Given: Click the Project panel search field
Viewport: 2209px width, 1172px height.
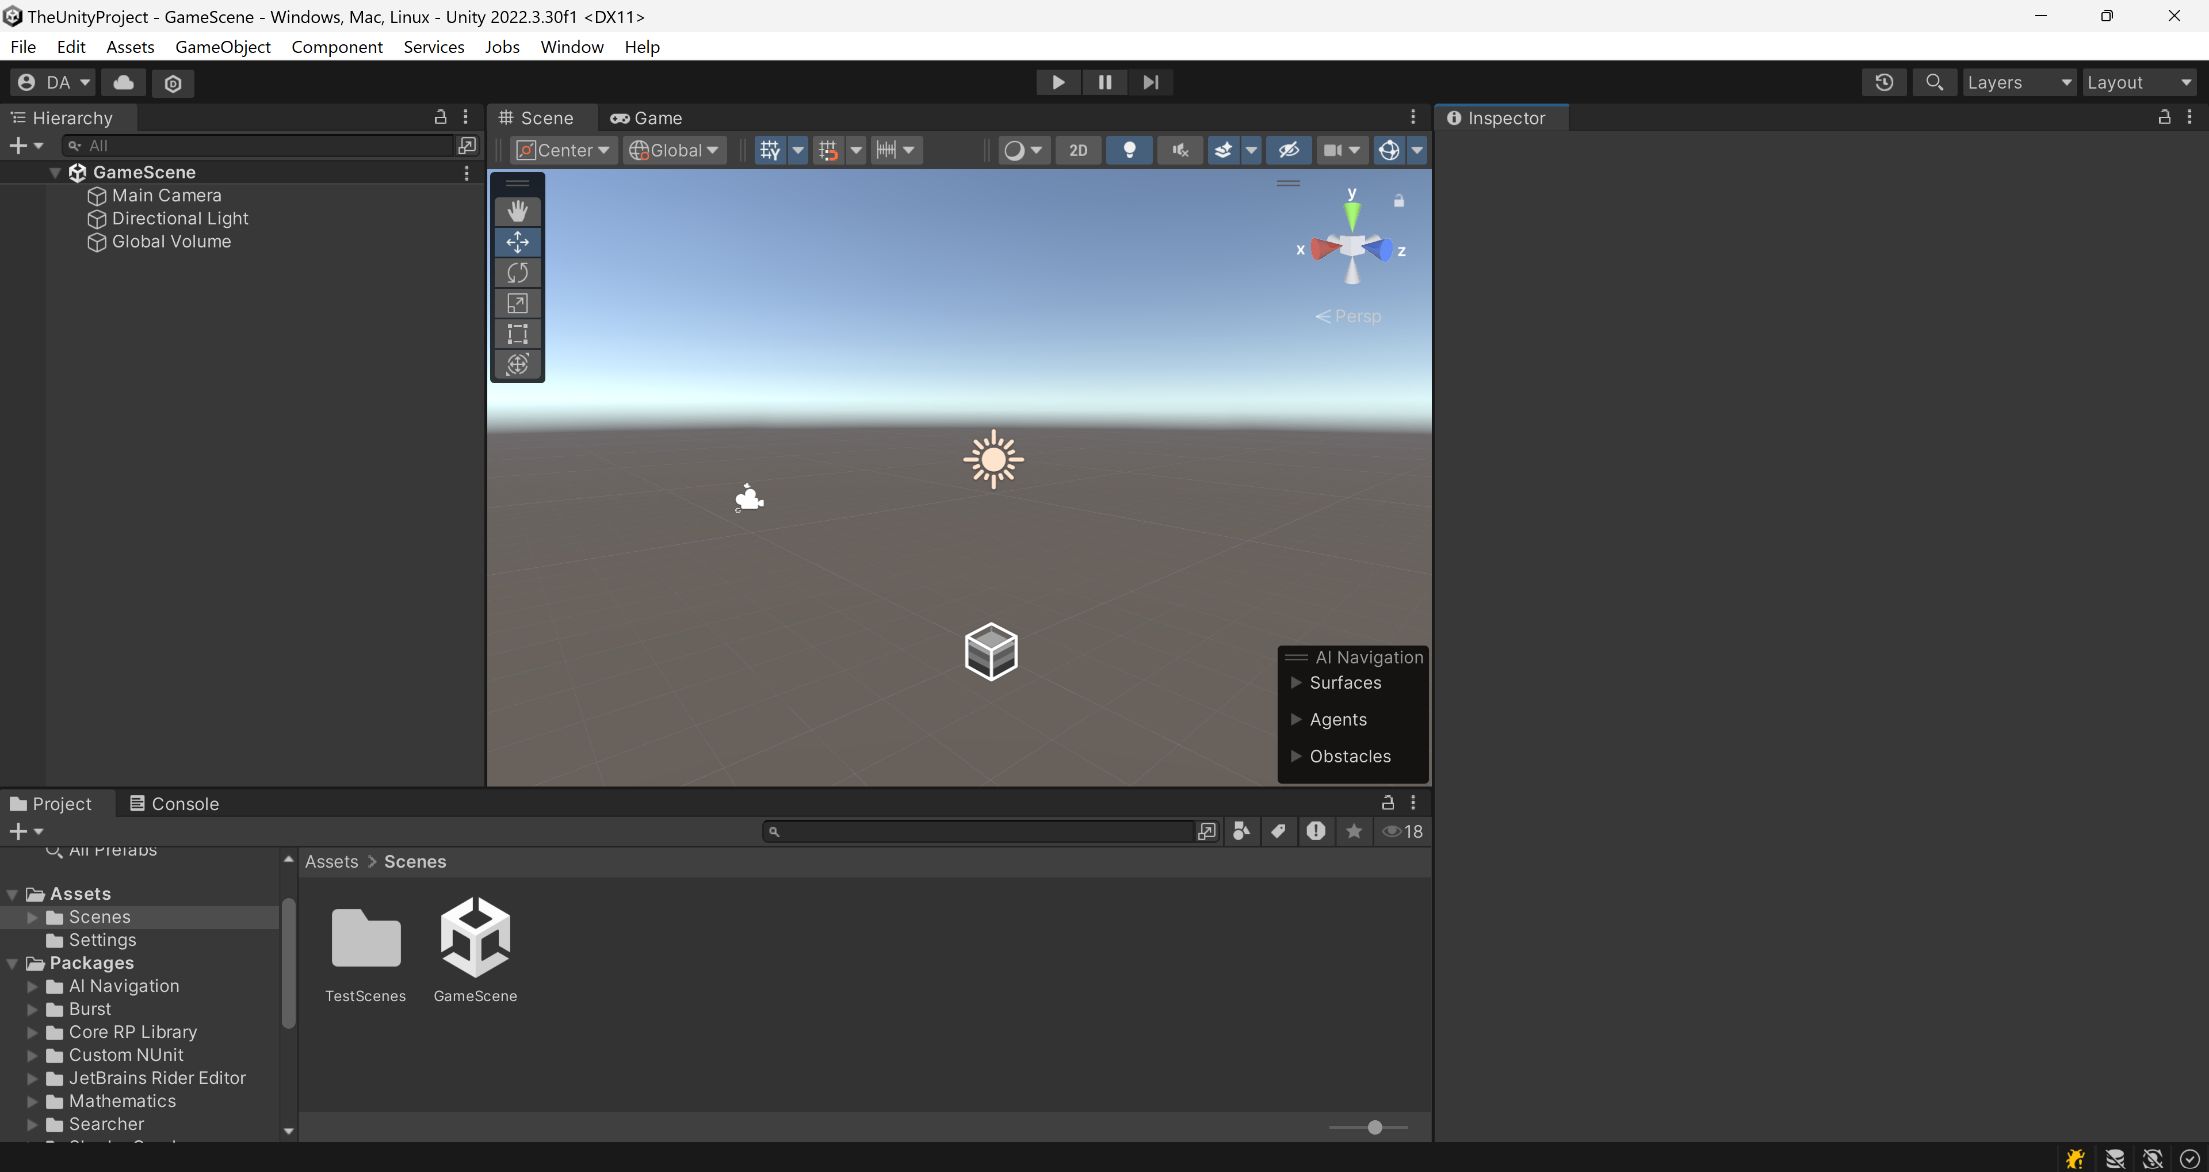Looking at the screenshot, I should click(x=979, y=831).
